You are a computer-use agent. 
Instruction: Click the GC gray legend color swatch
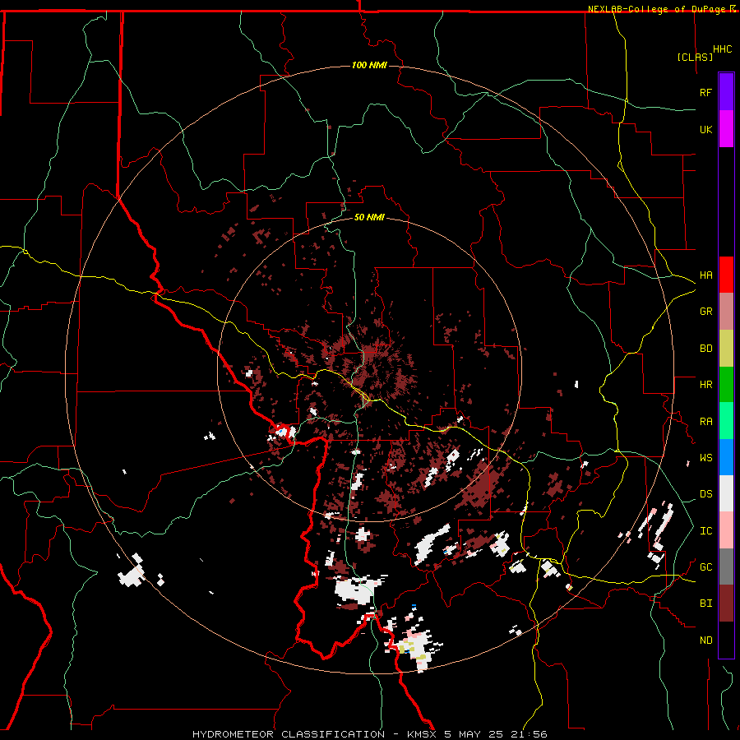tap(726, 567)
